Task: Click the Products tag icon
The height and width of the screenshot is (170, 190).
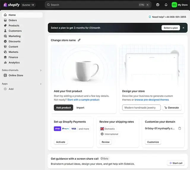Action: pos(5,26)
